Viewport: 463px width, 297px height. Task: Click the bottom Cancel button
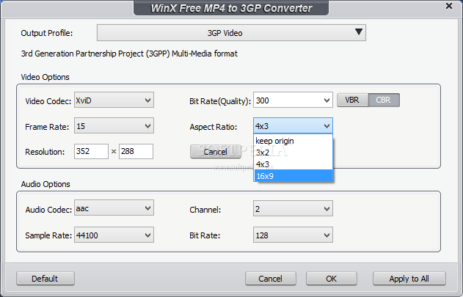[x=270, y=279]
